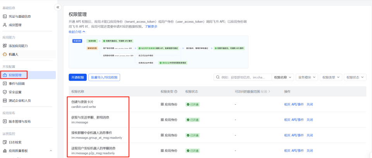Click im:message.p2p_msg:readonly scope text
This screenshot has height=158, width=372.
click(x=93, y=153)
